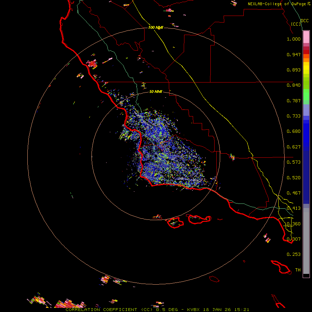Click the 0.627 legend value
Image resolution: width=312 pixels, height=312 pixels.
coord(294,147)
